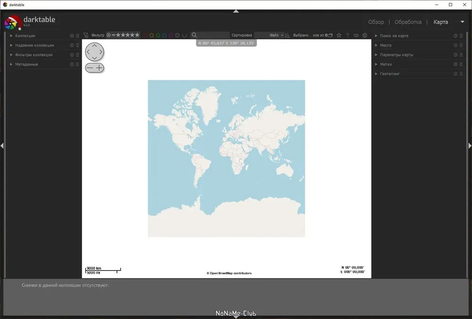Reset the Поиск на карте module
Viewport: 472px width, 319px height.
click(455, 35)
